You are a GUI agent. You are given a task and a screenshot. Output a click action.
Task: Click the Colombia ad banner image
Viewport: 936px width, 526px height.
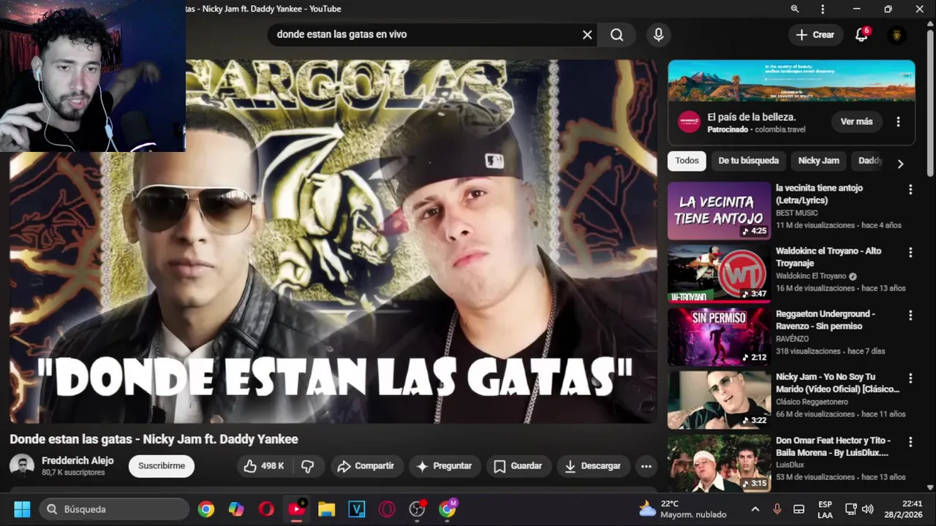(x=791, y=80)
